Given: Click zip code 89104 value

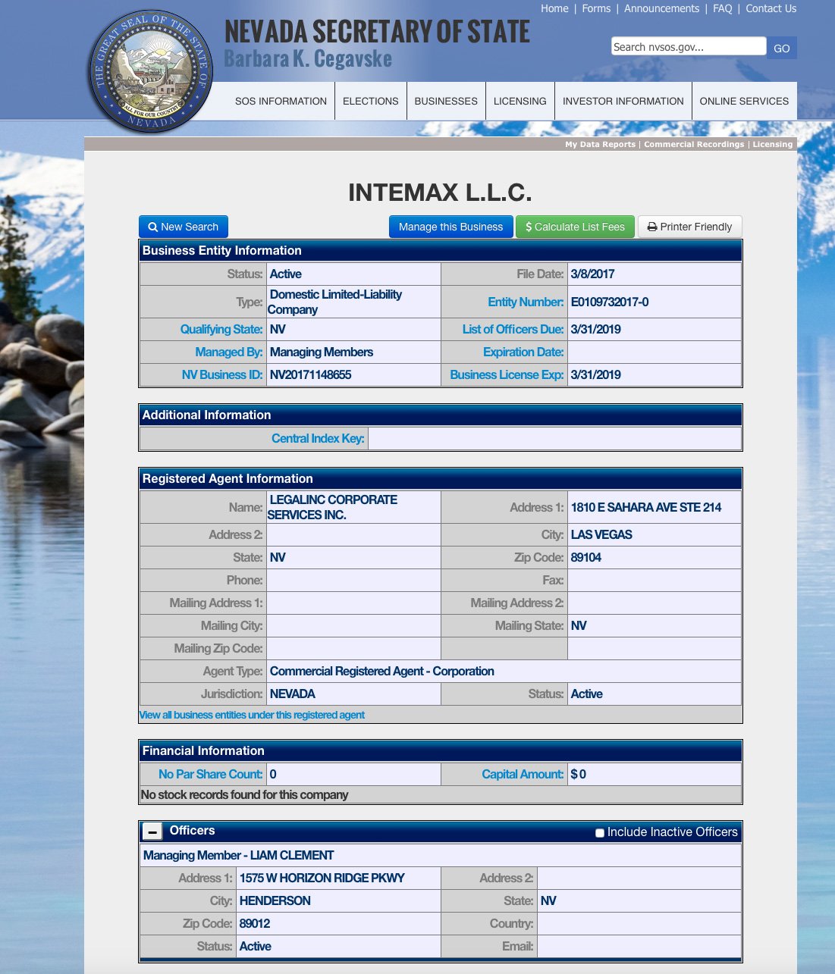Looking at the screenshot, I should (586, 557).
